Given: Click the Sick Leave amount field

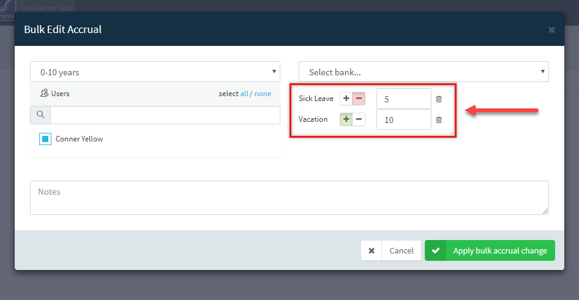Looking at the screenshot, I should pyautogui.click(x=404, y=99).
